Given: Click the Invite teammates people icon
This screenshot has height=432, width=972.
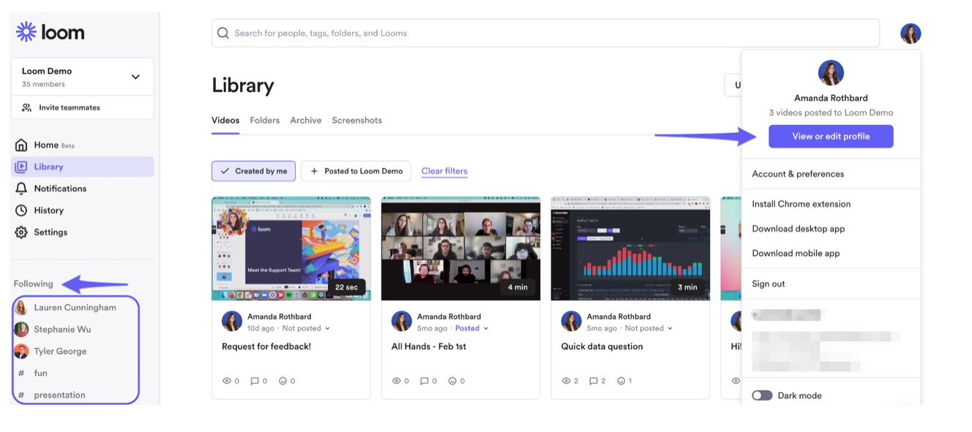Looking at the screenshot, I should point(27,107).
